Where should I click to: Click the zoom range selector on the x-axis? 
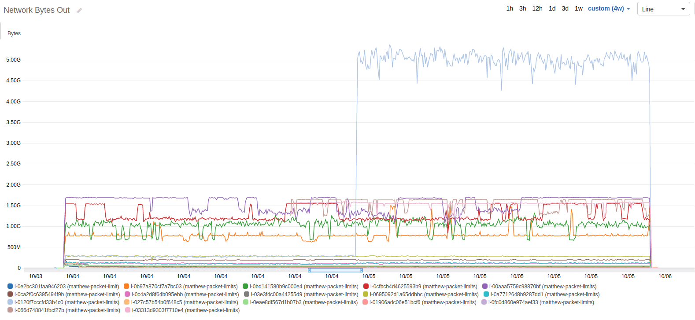(335, 270)
